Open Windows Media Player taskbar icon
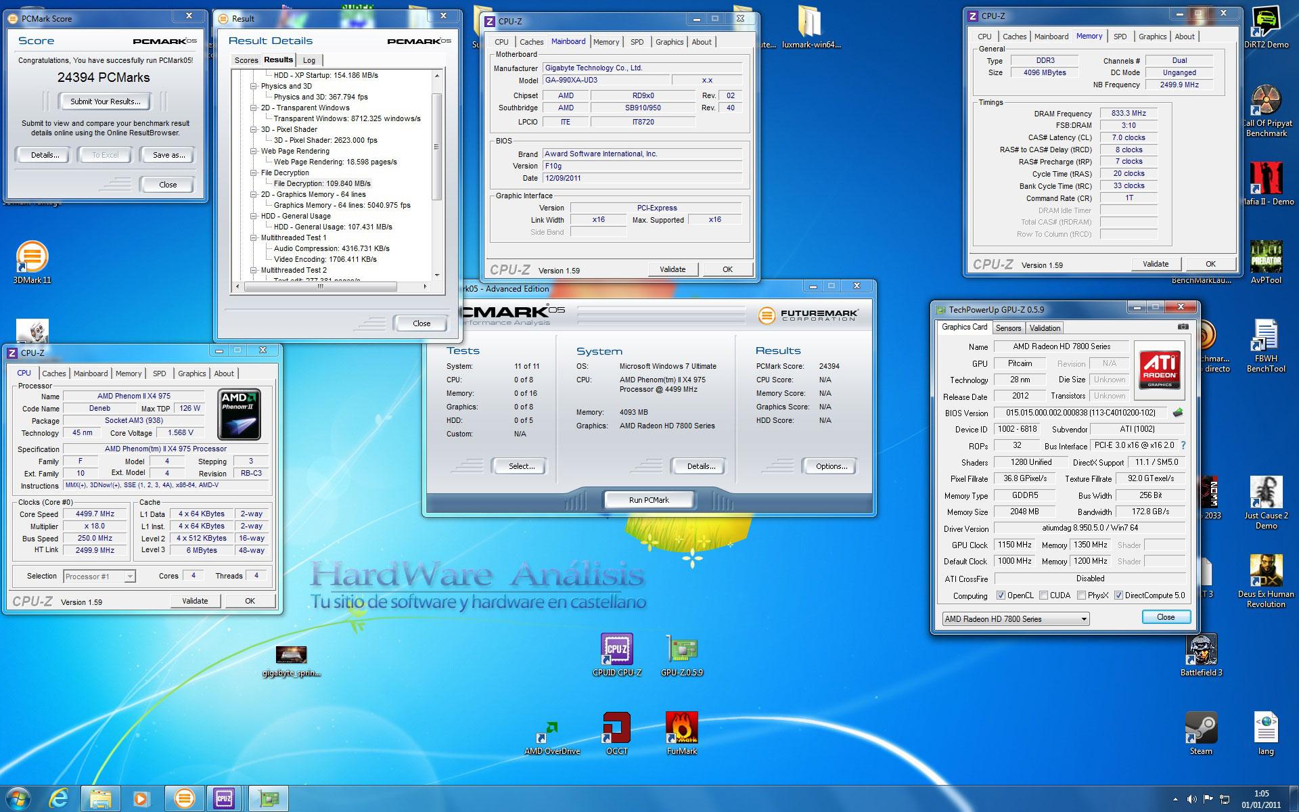The width and height of the screenshot is (1299, 812). pos(141,798)
